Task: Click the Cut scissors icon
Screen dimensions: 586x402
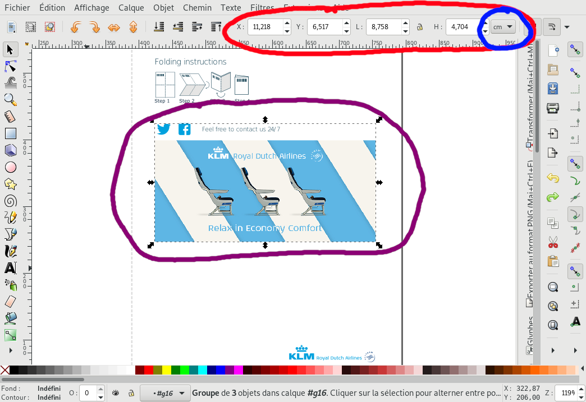Action: pyautogui.click(x=553, y=242)
